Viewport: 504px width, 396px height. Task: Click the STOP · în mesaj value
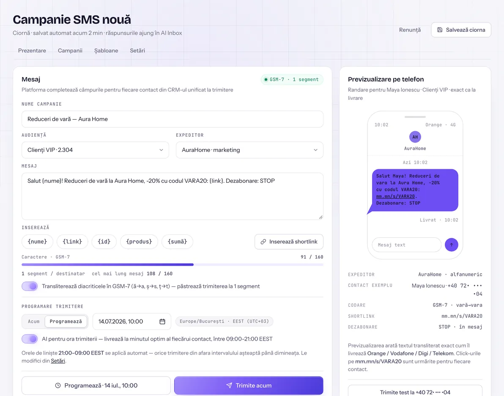pos(460,327)
